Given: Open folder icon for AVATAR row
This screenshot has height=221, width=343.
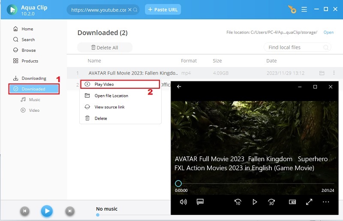Looking at the screenshot, I should [x=322, y=73].
